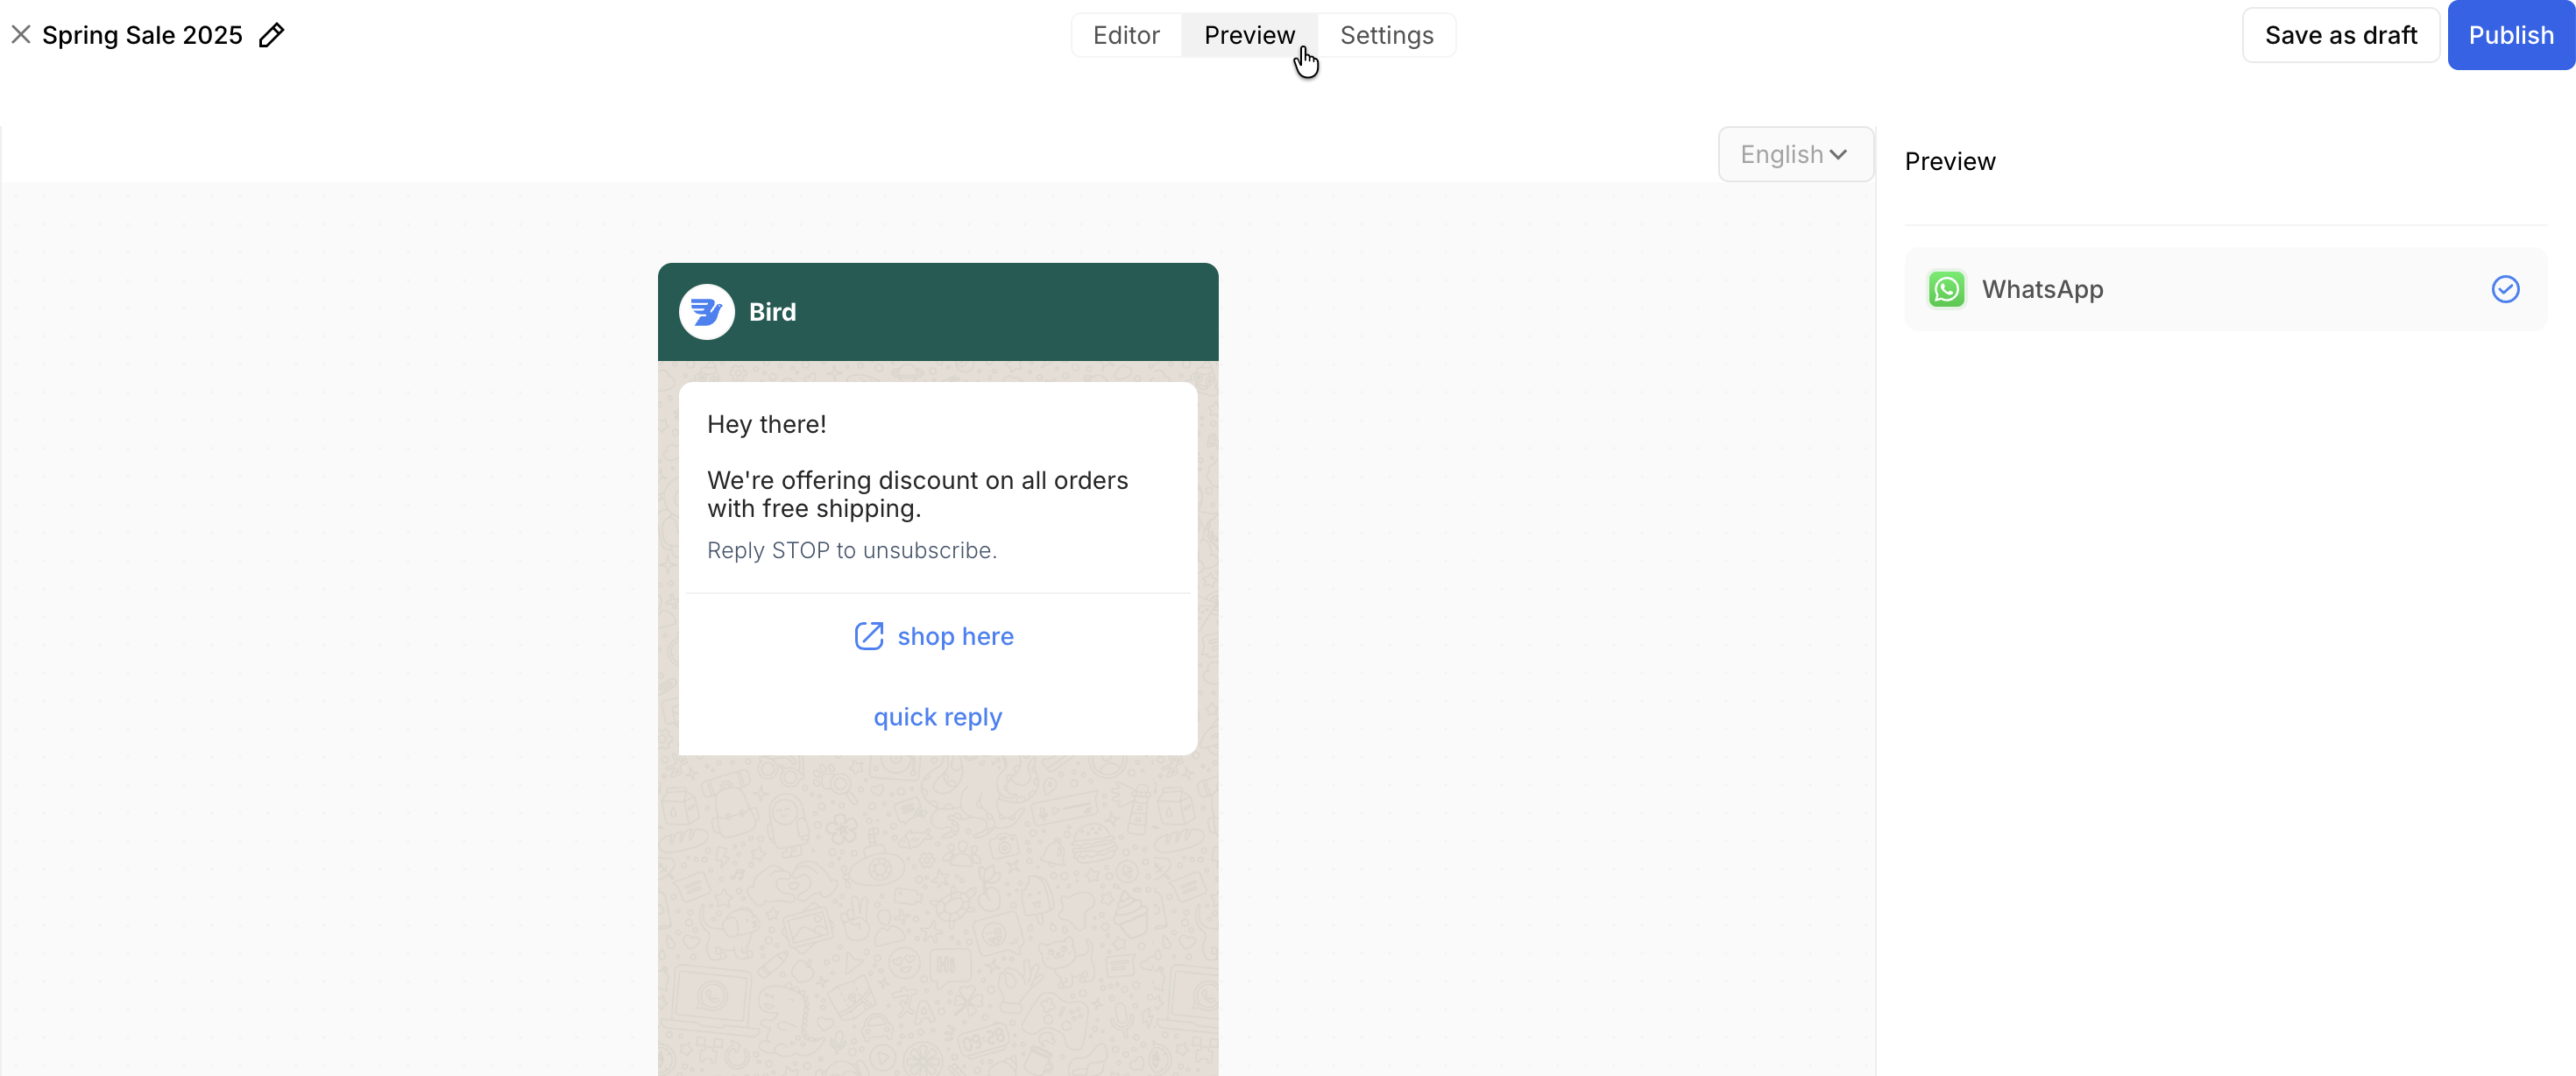Click the Spring Sale 2025 title
This screenshot has height=1076, width=2576.
pos(142,35)
